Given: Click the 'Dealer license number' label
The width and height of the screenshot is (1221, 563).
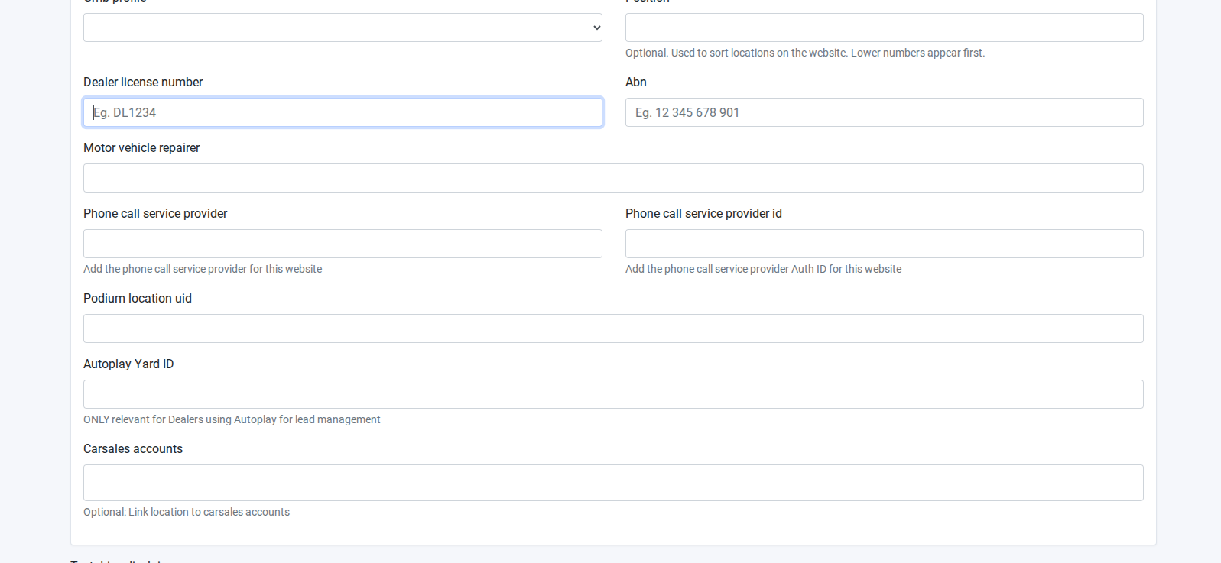Looking at the screenshot, I should (143, 82).
